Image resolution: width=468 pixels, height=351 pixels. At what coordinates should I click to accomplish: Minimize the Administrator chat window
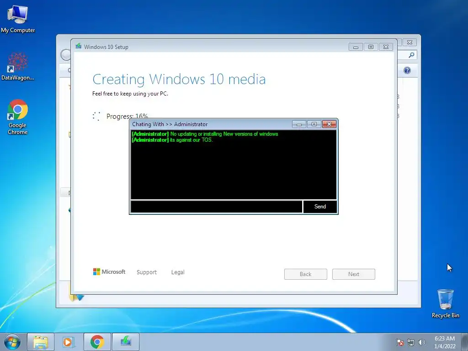(299, 124)
